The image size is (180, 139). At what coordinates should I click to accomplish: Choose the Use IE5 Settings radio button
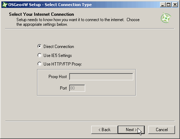pos(40,55)
